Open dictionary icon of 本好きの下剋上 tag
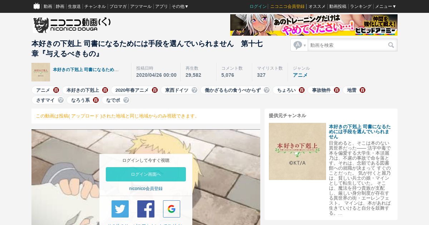Image resolution: width=429 pixels, height=225 pixels. (x=105, y=90)
